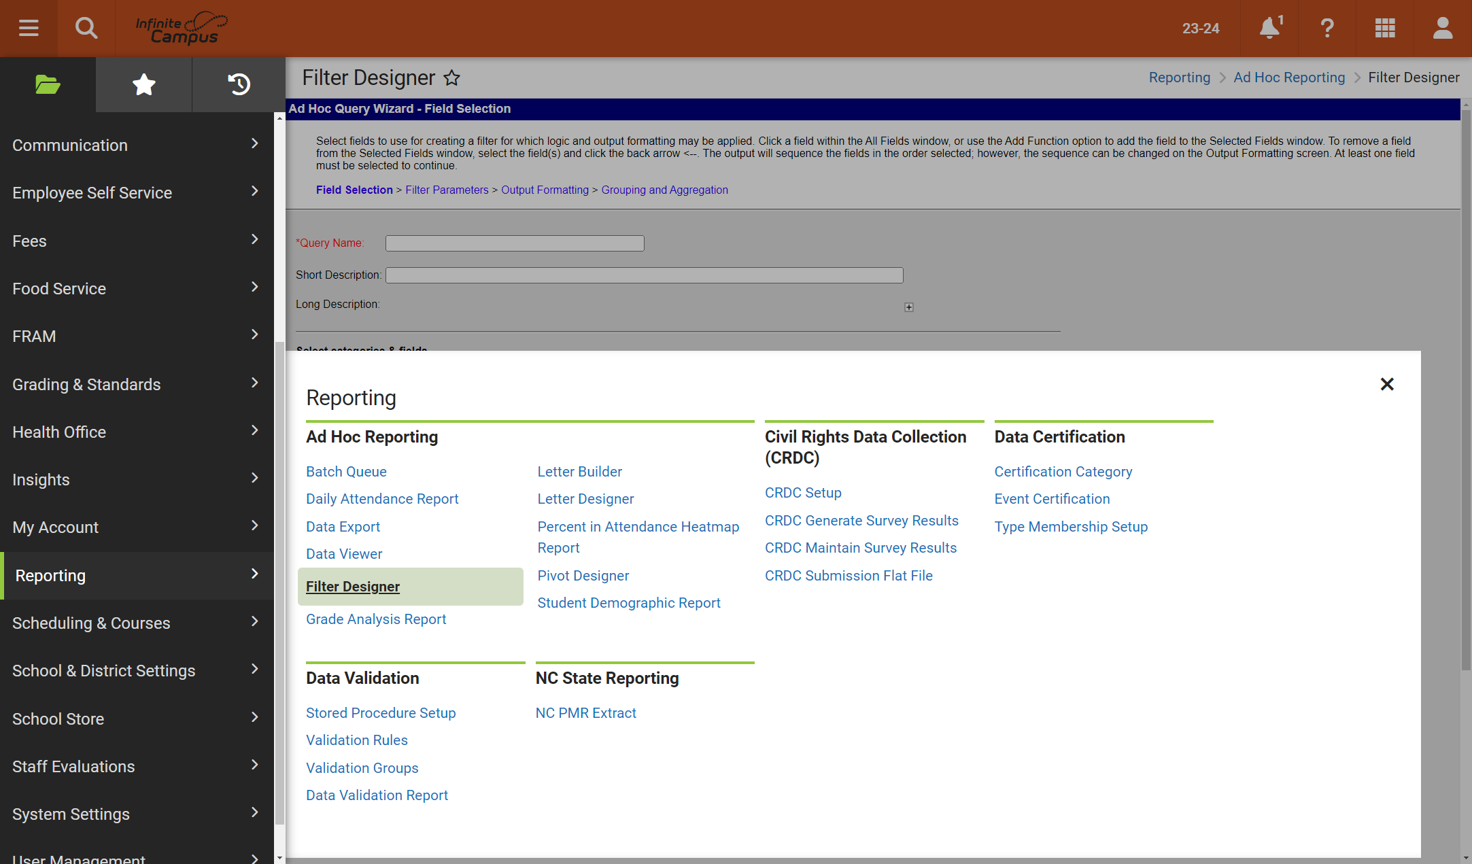The width and height of the screenshot is (1472, 864).
Task: Go to Filter Parameters wizard step
Action: click(447, 190)
